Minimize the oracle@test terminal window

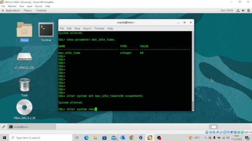pyautogui.click(x=178, y=23)
